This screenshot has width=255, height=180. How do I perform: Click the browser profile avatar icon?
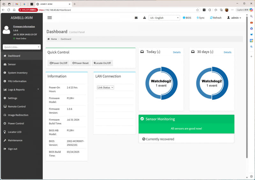pyautogui.click(x=227, y=10)
